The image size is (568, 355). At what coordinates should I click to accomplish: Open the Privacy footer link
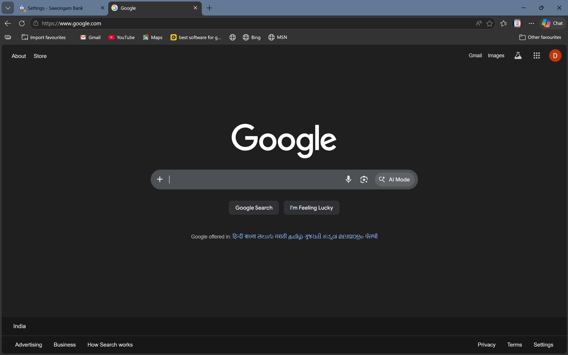point(486,345)
